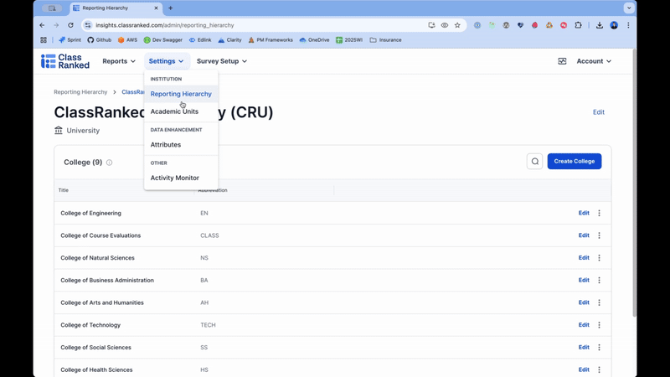Click the Create College button
Screen dimensions: 670x377
(x=575, y=161)
